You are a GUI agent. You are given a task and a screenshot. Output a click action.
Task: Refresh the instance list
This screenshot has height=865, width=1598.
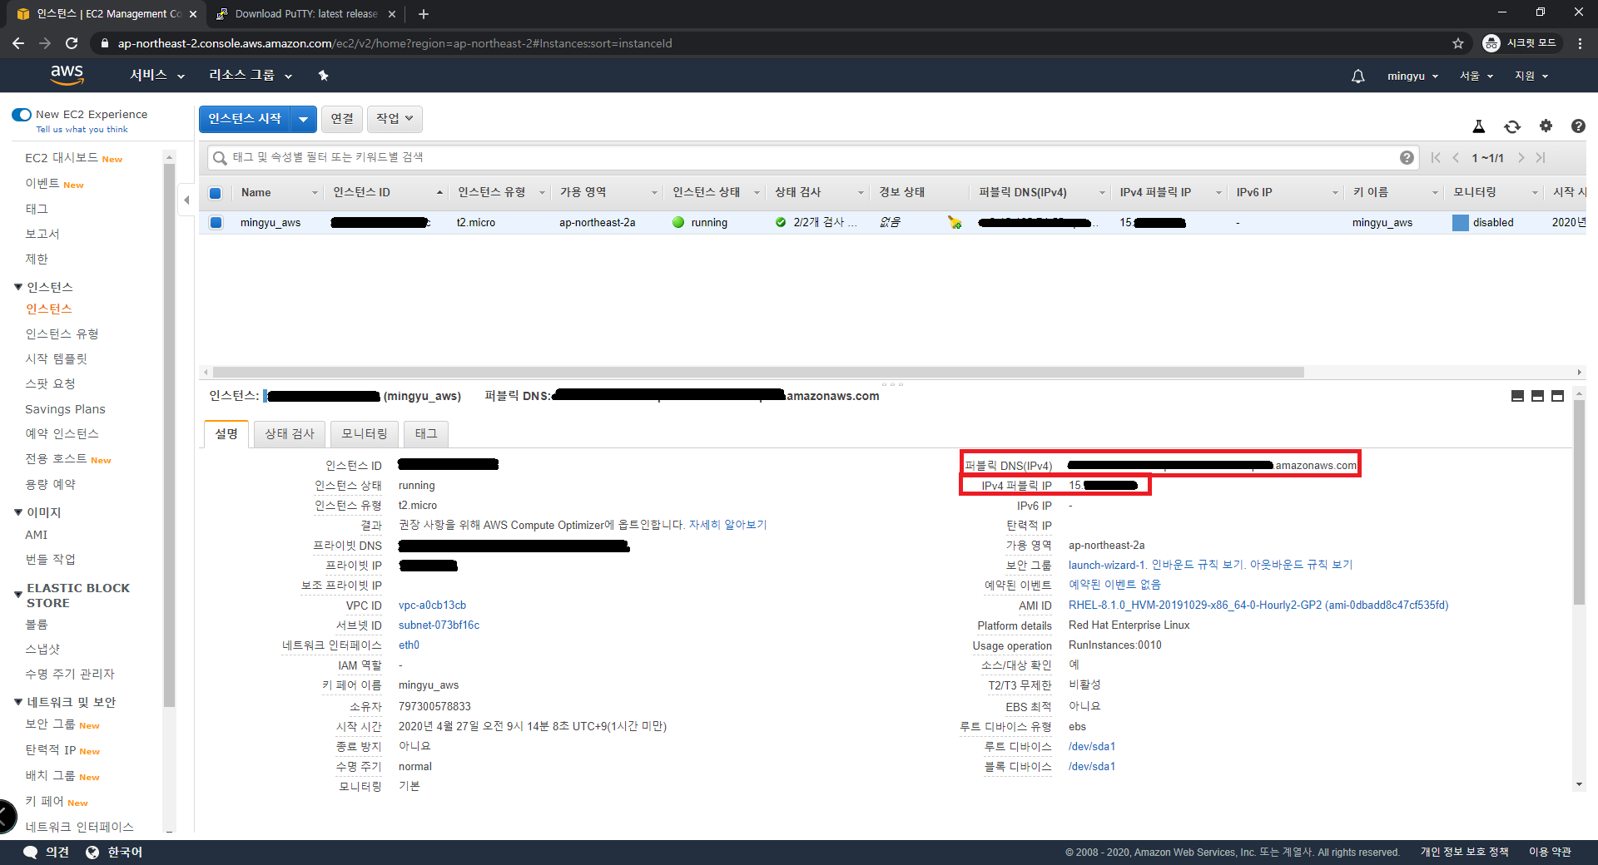(x=1512, y=126)
